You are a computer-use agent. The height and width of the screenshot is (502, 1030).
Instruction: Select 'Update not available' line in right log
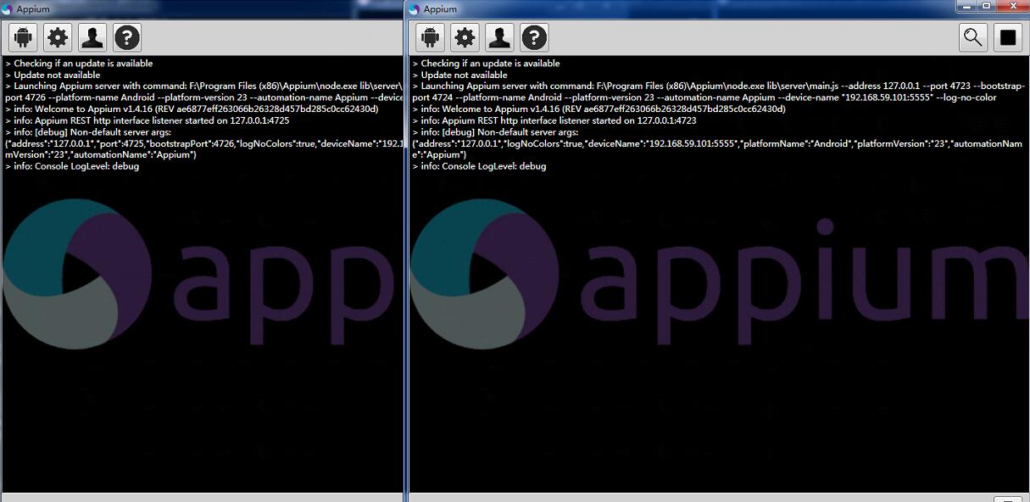459,75
